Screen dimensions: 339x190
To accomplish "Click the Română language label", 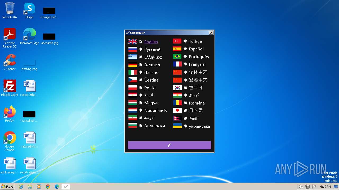I will pos(197,103).
